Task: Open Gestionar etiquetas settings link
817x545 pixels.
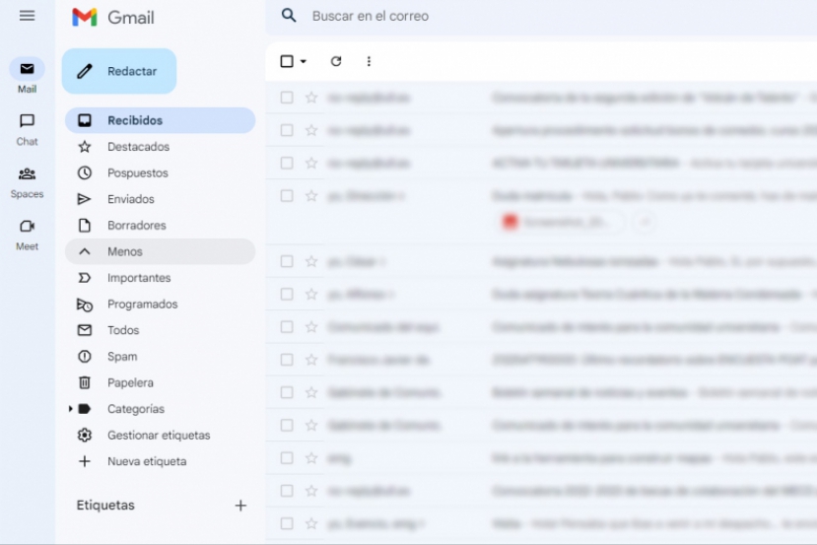Action: click(158, 435)
